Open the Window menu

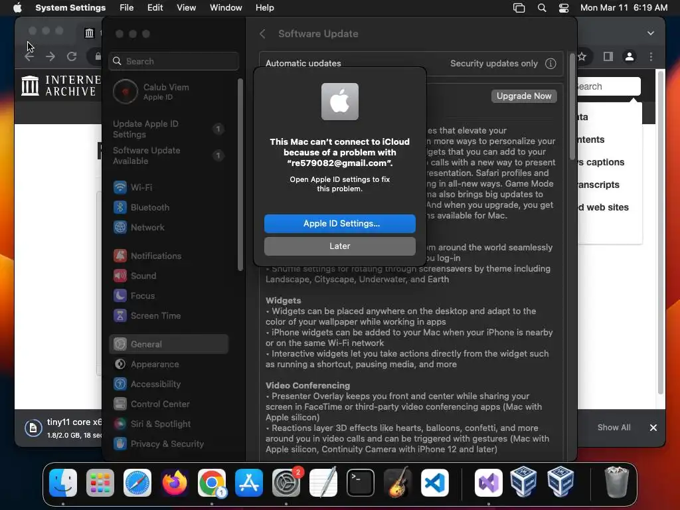[226, 7]
